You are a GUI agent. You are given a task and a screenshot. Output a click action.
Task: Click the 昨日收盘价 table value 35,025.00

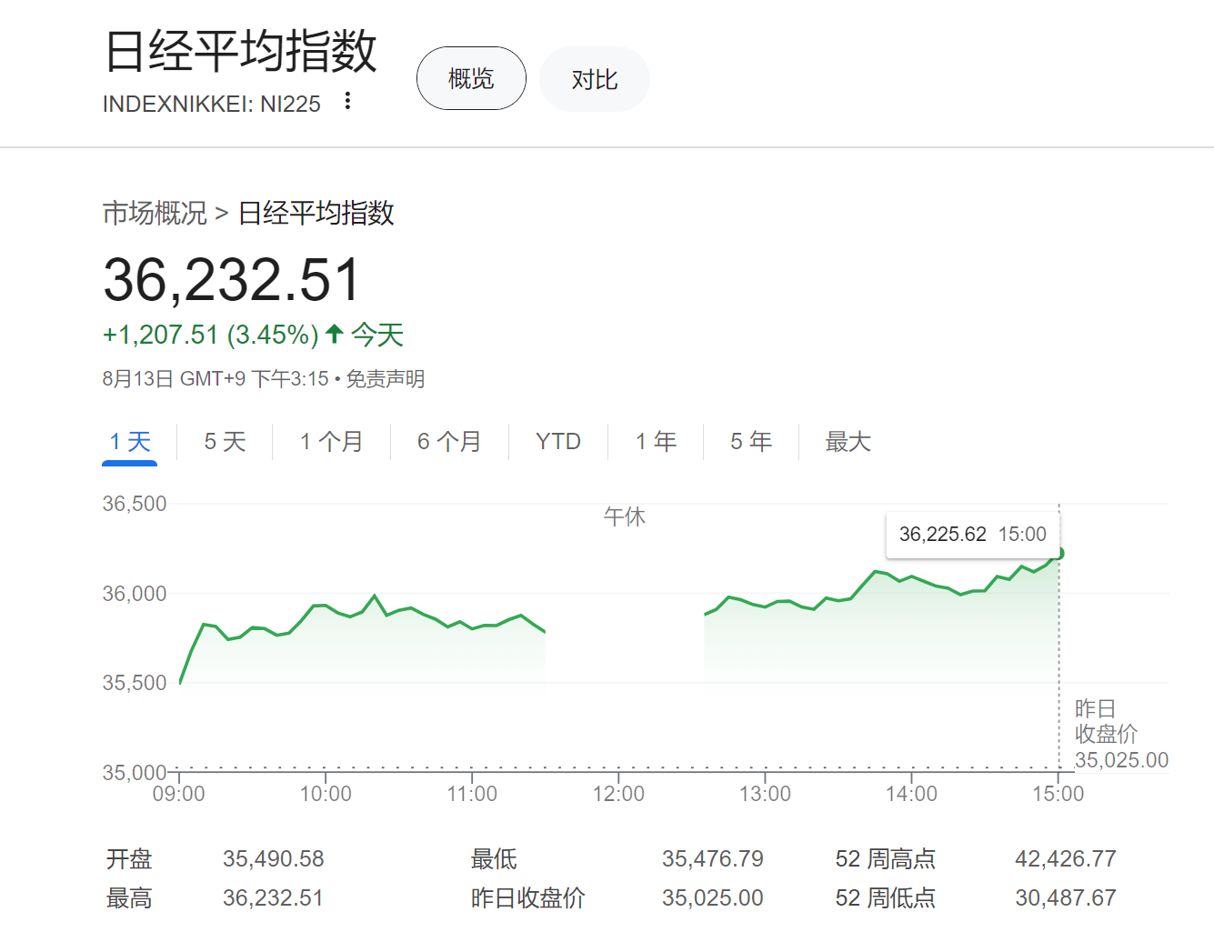pos(713,897)
